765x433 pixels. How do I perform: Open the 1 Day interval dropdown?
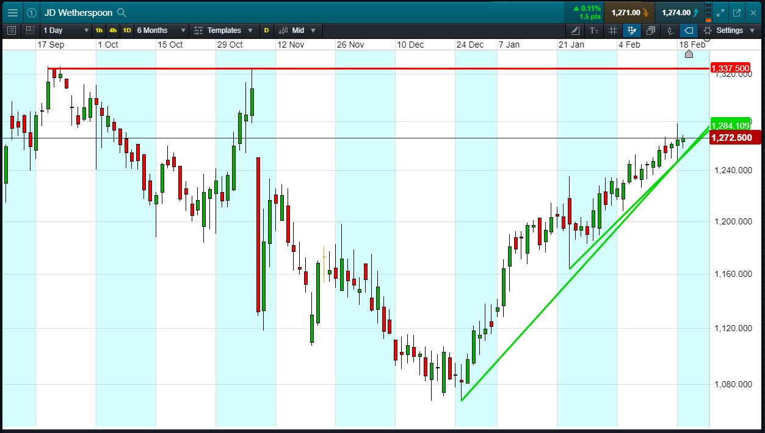pyautogui.click(x=66, y=30)
